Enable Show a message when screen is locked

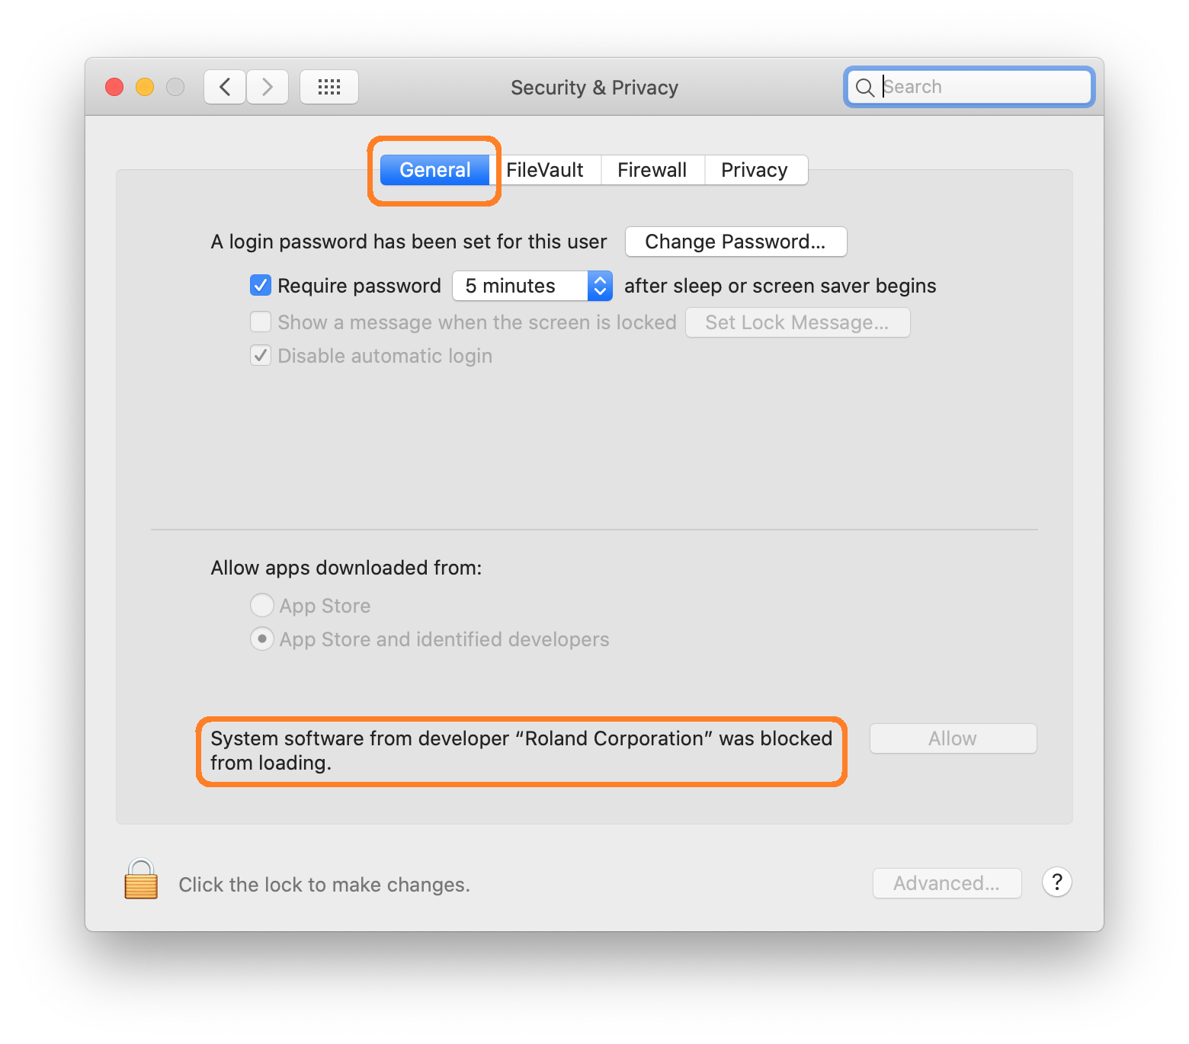coord(261,322)
